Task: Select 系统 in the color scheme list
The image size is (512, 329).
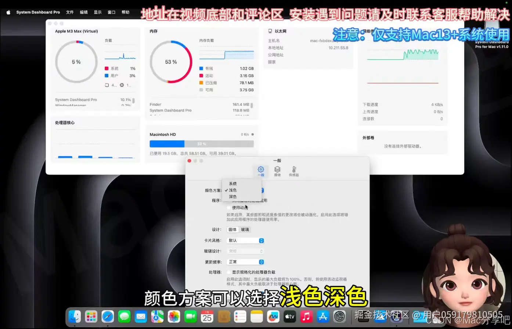Action: [x=232, y=183]
